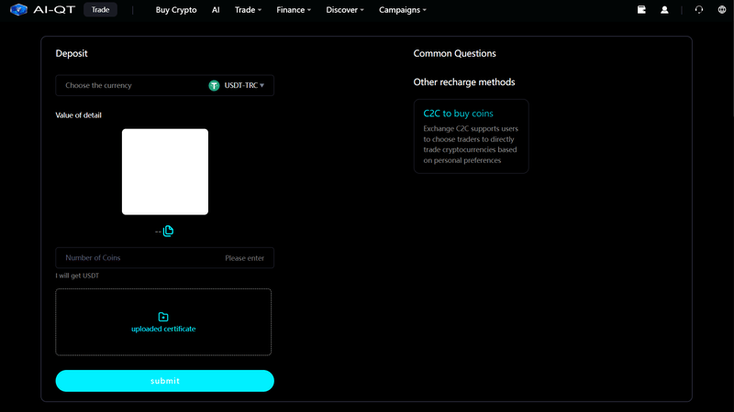Viewport: 734px width, 412px height.
Task: Open the C2C to buy coins link
Action: click(458, 114)
